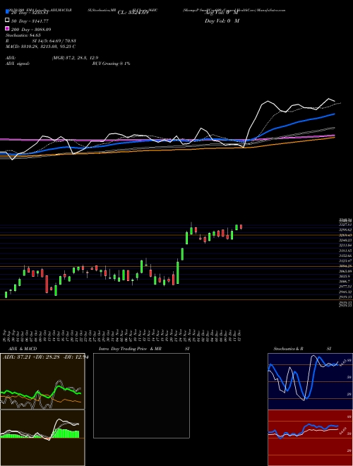Click the first green candle on the left

[6, 294]
